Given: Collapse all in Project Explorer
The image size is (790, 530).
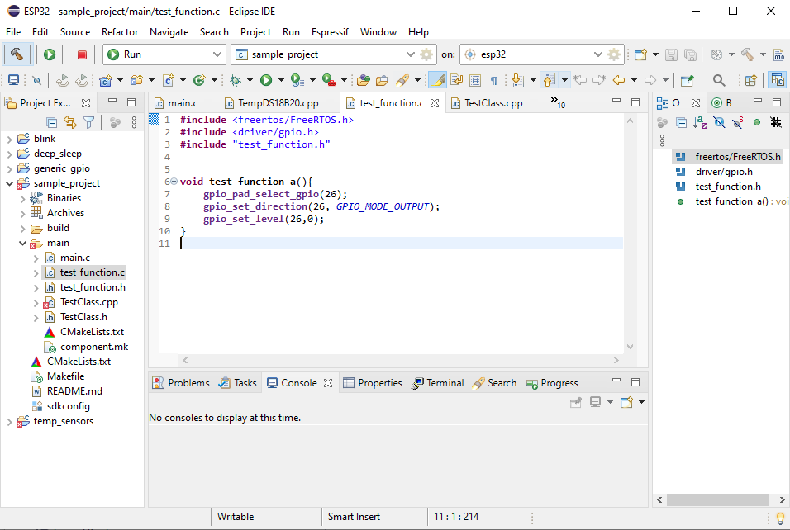Looking at the screenshot, I should click(52, 123).
